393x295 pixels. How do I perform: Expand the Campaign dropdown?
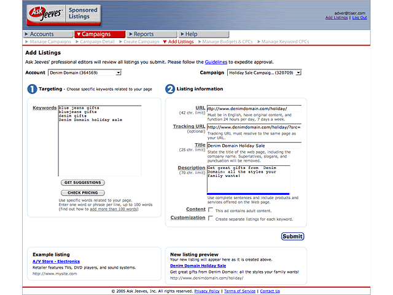tap(264, 73)
